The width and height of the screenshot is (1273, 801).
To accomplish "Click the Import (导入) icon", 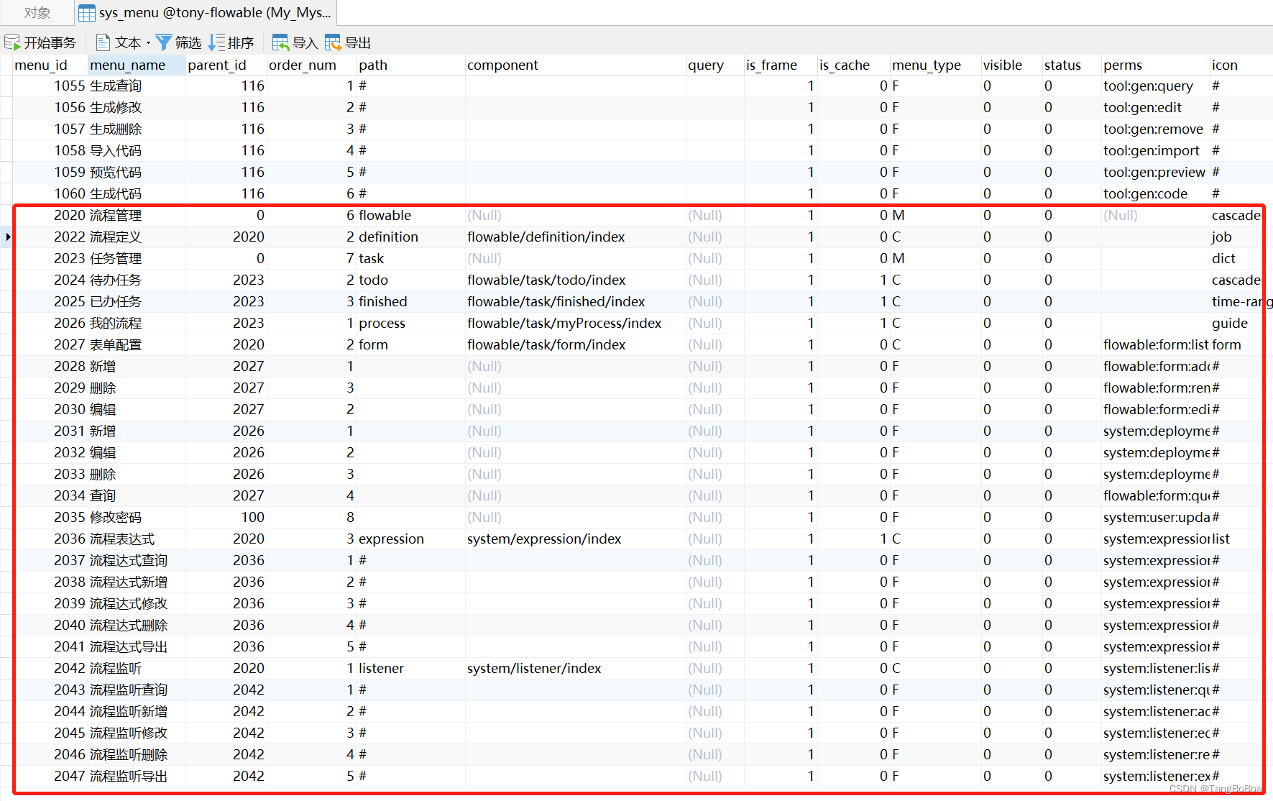I will tap(280, 42).
